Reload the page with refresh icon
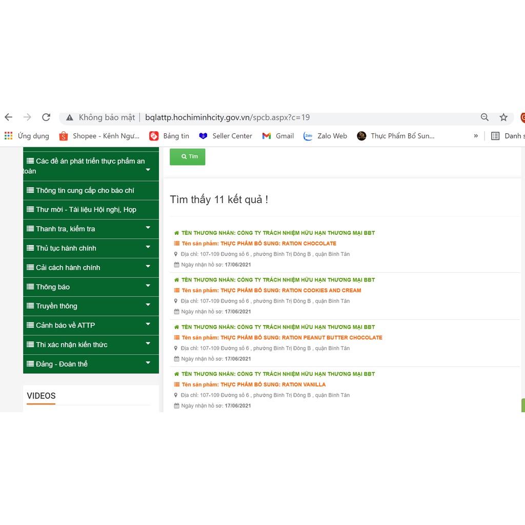Screen dimensions: 525x525 (46, 117)
